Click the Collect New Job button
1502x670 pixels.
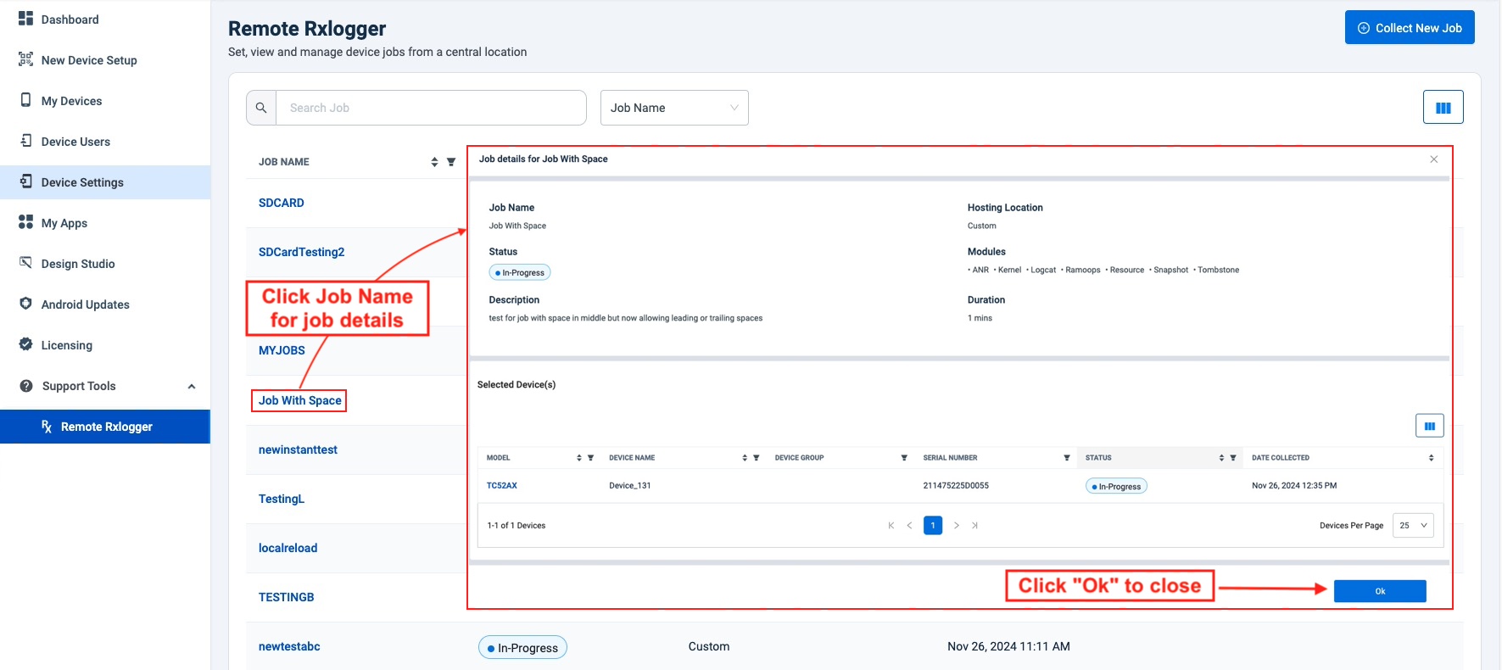(1409, 28)
